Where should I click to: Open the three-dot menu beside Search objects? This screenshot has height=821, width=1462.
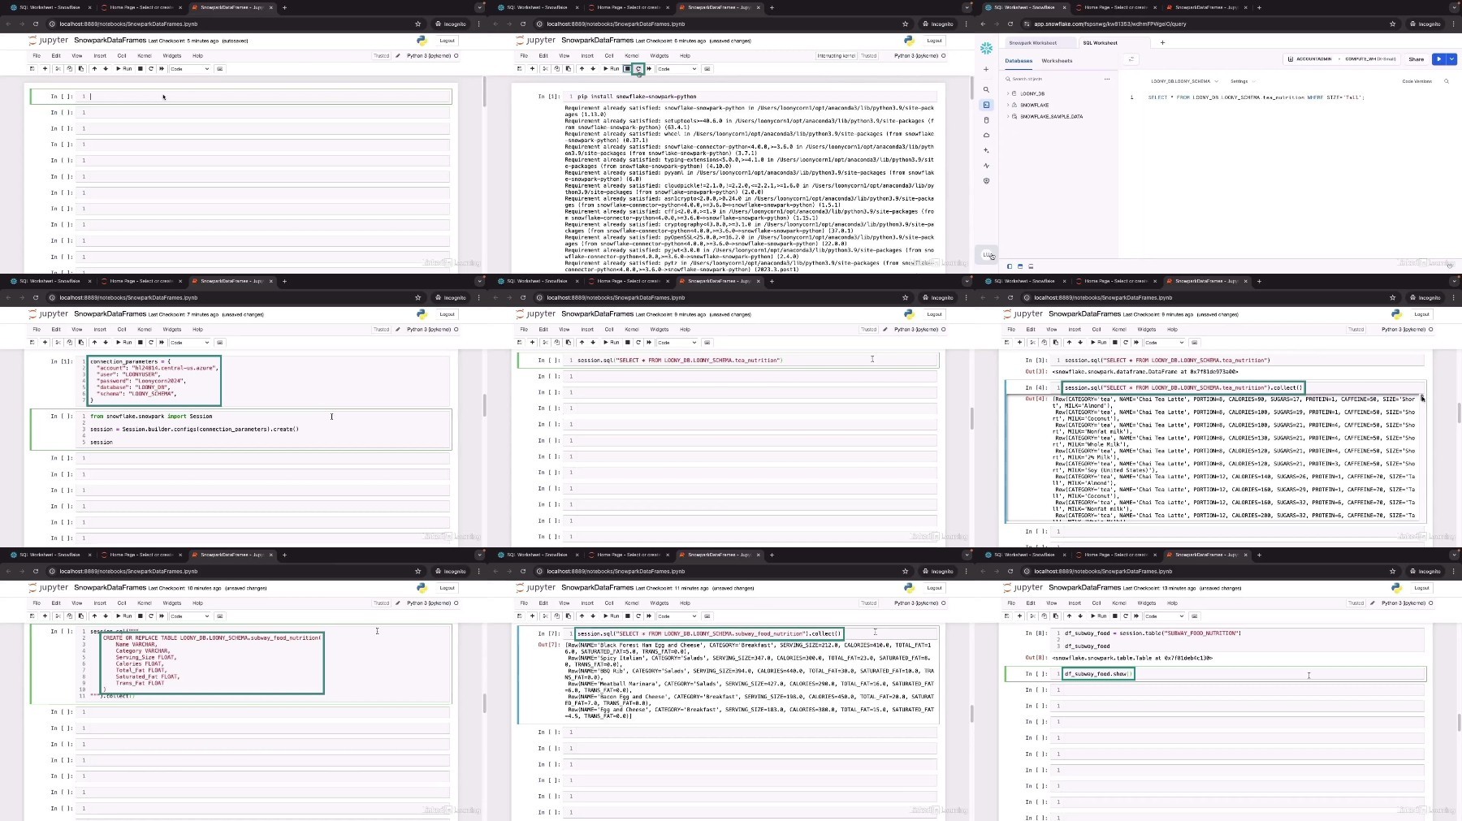[1106, 79]
